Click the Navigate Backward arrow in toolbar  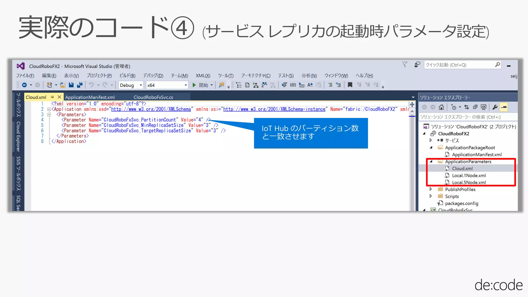tap(24, 85)
